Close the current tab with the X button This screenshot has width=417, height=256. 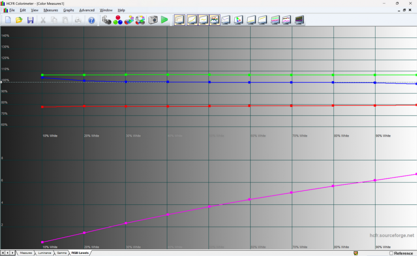[3, 253]
